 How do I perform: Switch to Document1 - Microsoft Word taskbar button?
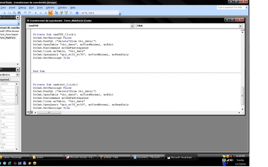pos(148,157)
